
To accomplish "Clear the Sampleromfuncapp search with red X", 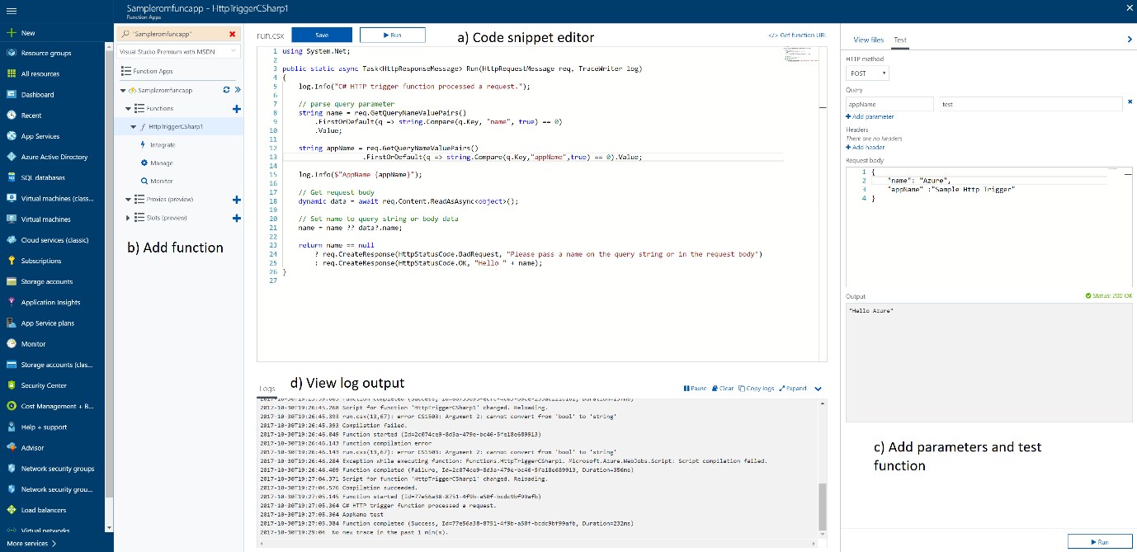I will [x=232, y=34].
